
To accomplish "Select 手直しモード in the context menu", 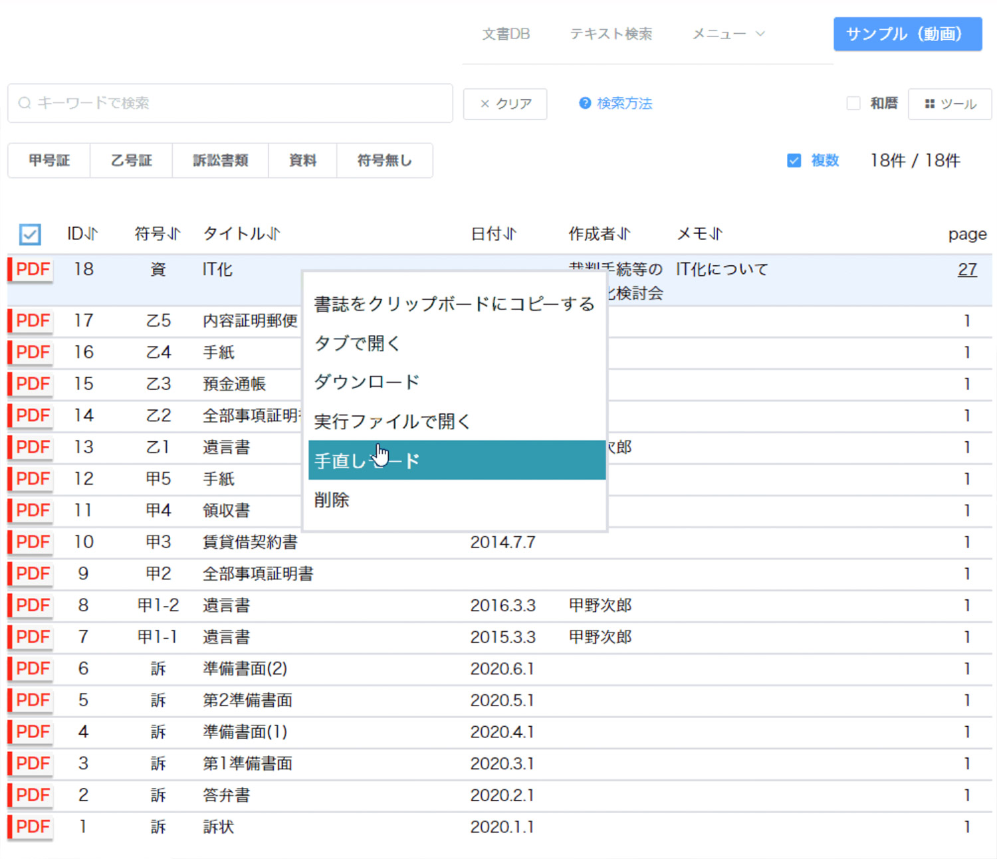I will pos(457,460).
